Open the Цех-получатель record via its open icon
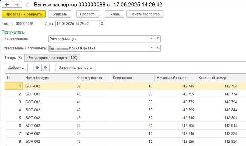 pos(158,39)
